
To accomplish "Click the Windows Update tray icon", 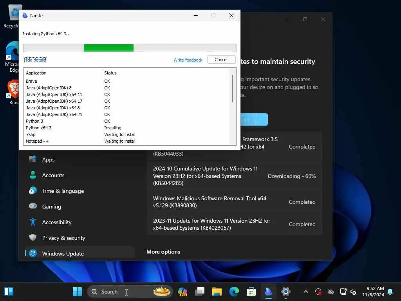I will (318, 292).
